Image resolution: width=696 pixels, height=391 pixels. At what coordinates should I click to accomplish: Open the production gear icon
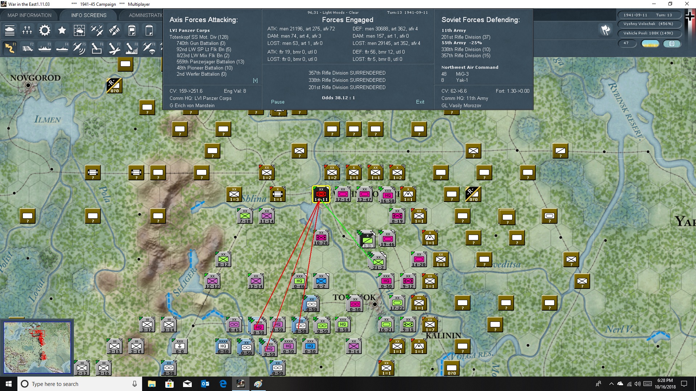tap(45, 30)
